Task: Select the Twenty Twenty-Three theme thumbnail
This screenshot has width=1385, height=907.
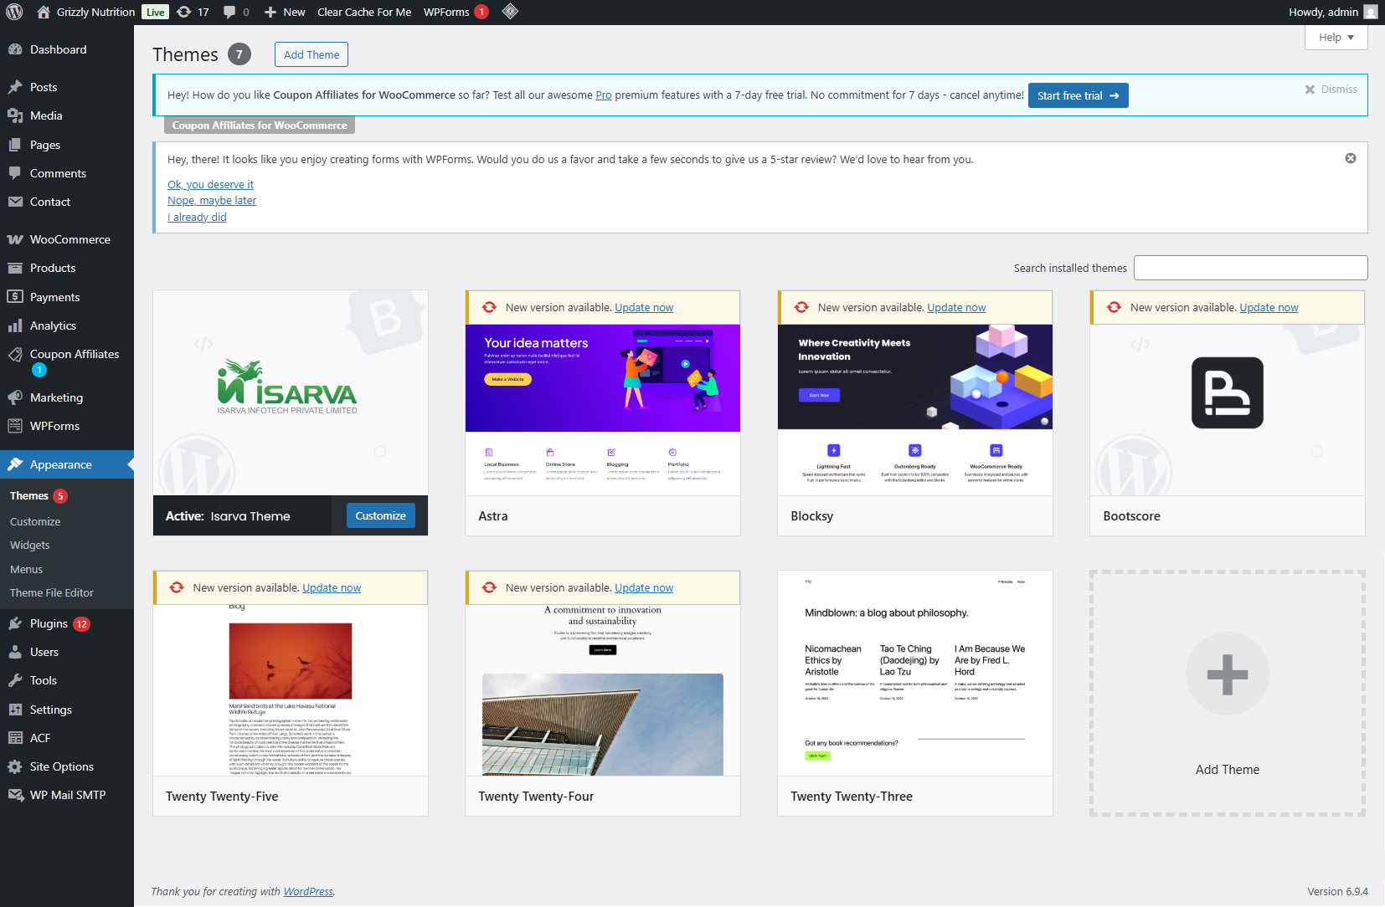Action: [914, 674]
